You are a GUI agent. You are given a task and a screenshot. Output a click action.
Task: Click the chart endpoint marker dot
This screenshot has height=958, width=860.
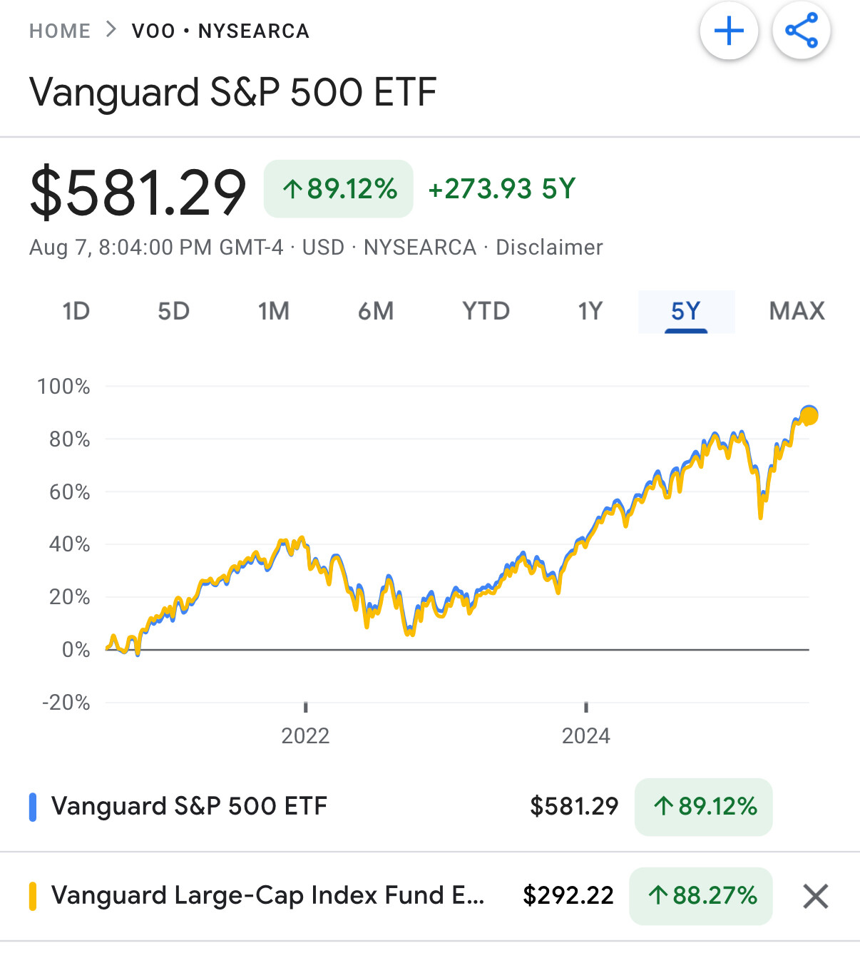tap(809, 415)
